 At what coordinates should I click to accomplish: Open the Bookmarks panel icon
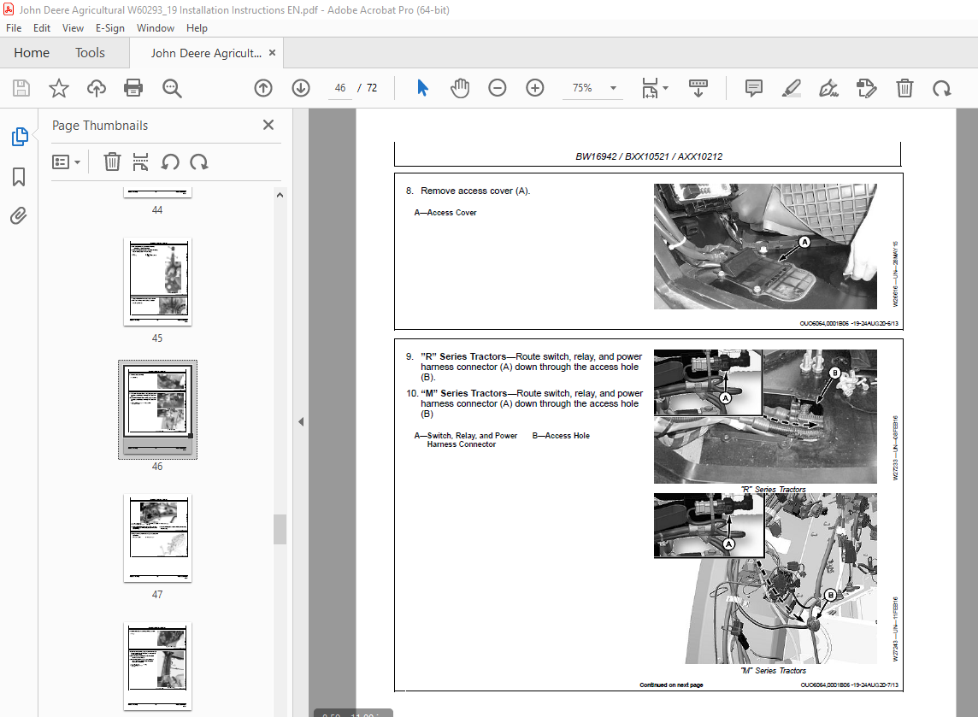tap(19, 176)
